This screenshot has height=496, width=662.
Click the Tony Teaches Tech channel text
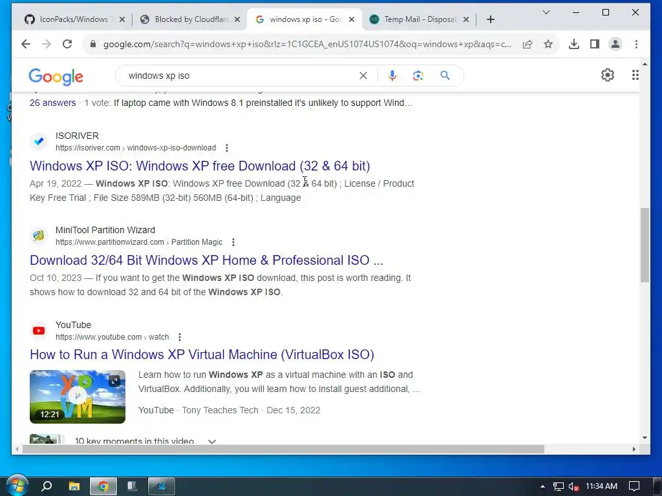coord(220,410)
